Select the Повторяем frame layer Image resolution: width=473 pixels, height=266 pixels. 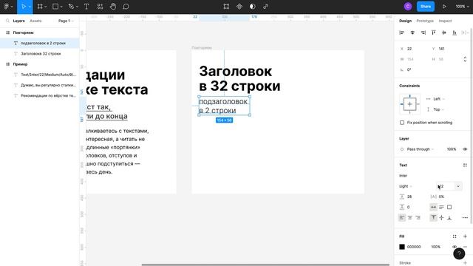coord(39,33)
